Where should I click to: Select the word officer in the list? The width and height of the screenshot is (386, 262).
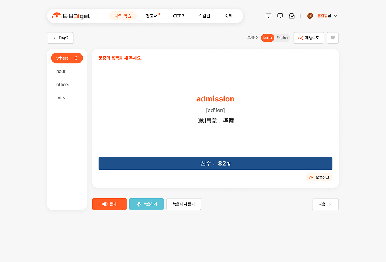pos(63,85)
